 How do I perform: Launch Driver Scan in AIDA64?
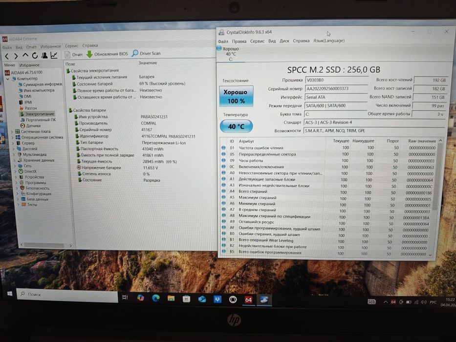tap(146, 53)
